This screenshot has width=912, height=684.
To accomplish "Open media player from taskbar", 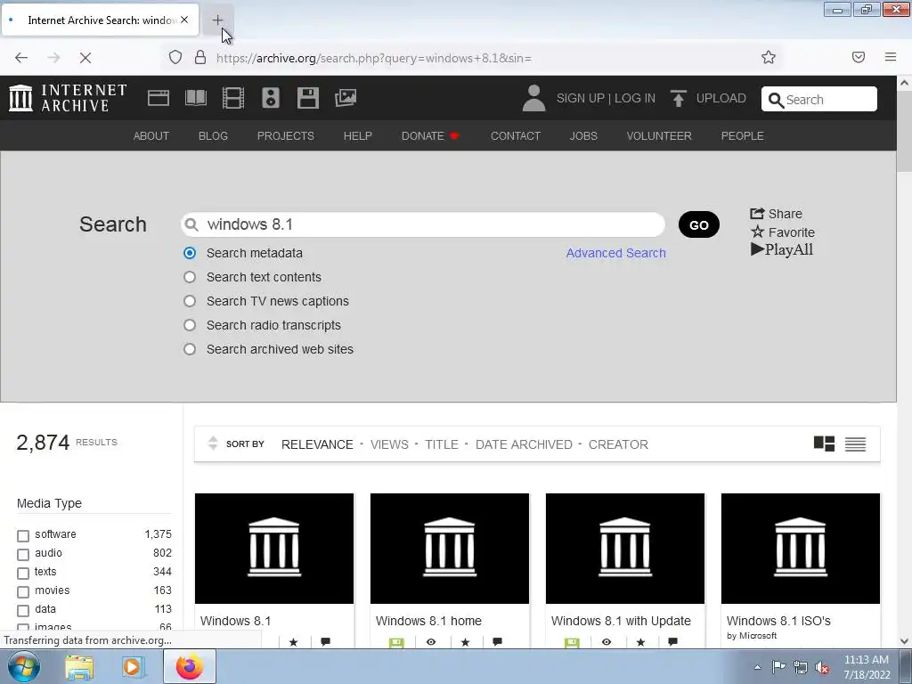I will point(134,667).
